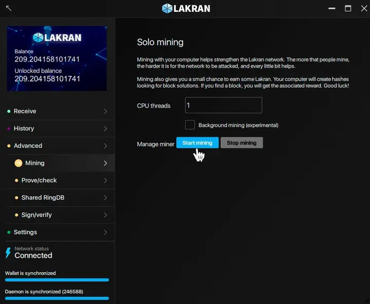The height and width of the screenshot is (304, 370).
Task: Enable Background mining (experimental) checkbox
Action: pos(190,125)
